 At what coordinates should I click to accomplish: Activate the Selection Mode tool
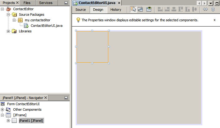tap(133, 9)
